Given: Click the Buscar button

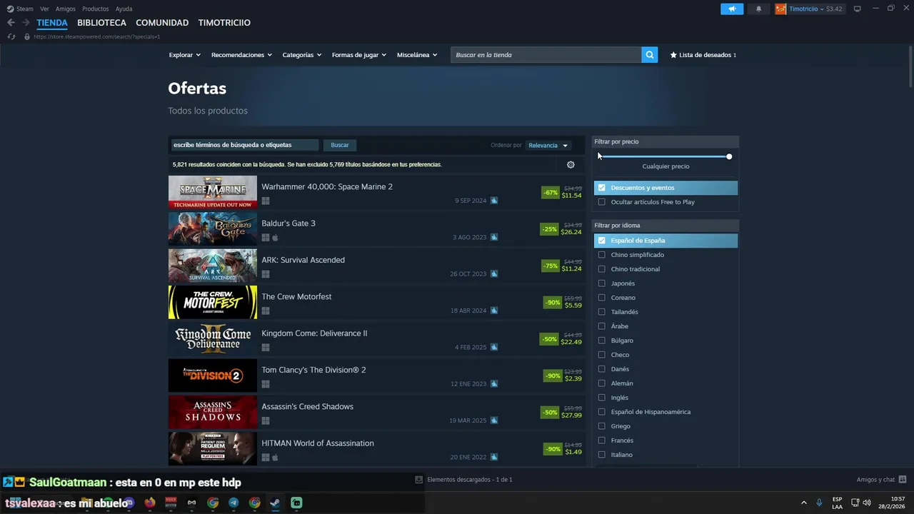Looking at the screenshot, I should point(340,145).
